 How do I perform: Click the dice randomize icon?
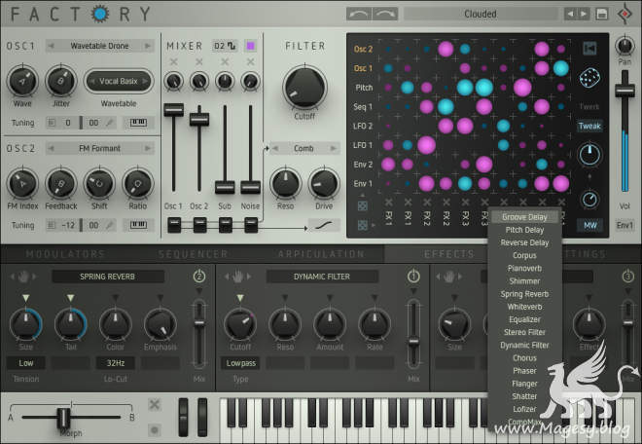[x=589, y=78]
